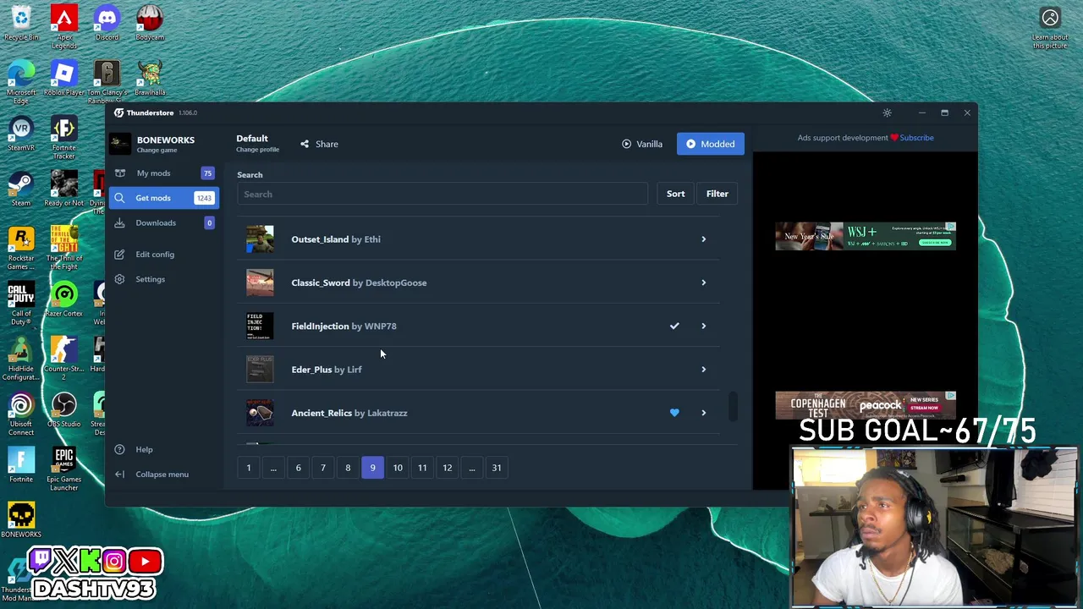Open the Downloads section
Viewport: 1083px width, 609px height.
[162, 222]
